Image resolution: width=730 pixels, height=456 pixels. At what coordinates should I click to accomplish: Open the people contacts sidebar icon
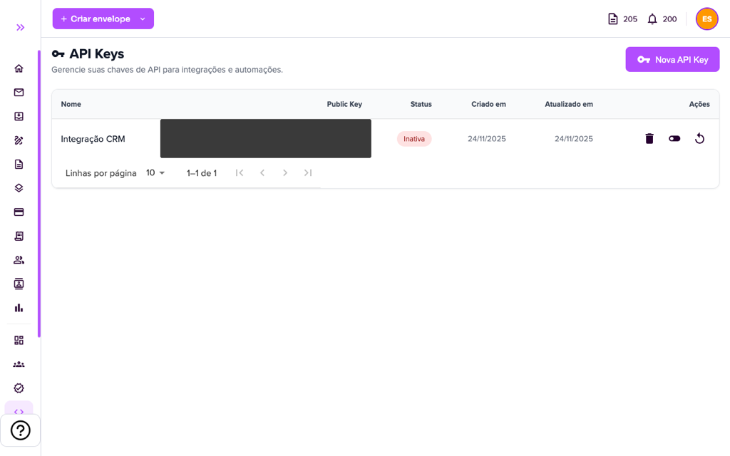(19, 260)
